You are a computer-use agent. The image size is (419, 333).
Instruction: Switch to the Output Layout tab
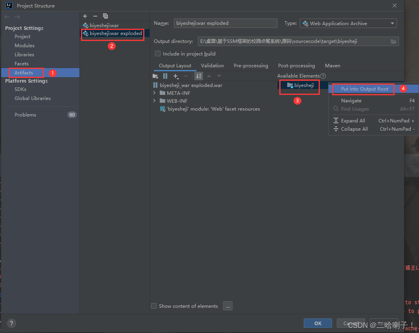click(x=175, y=66)
